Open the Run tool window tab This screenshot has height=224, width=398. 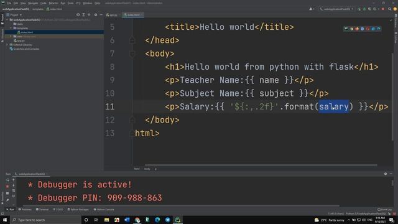(10, 210)
